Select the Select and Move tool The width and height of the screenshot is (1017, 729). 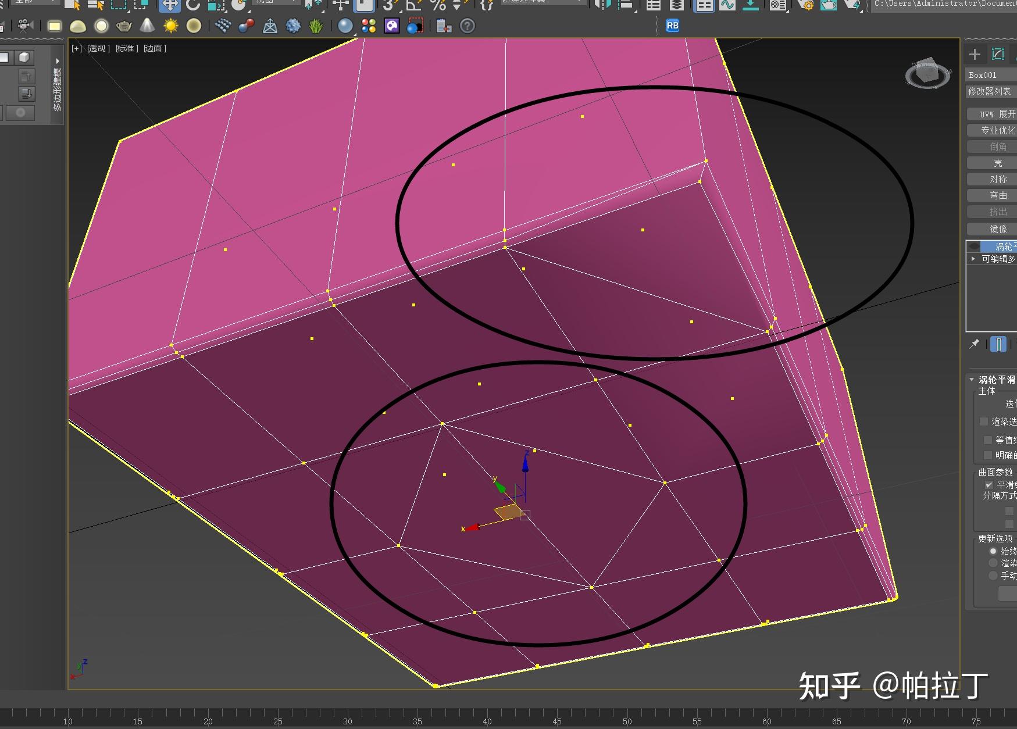tap(170, 5)
